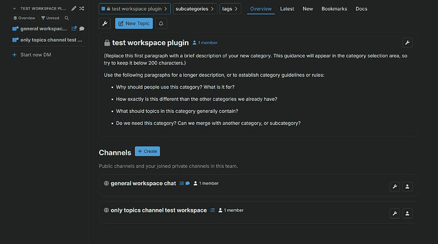Switch to the Overview tab

click(x=261, y=9)
